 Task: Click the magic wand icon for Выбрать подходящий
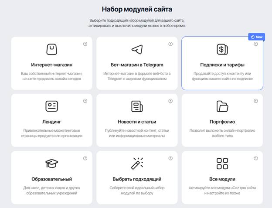coord(137,164)
